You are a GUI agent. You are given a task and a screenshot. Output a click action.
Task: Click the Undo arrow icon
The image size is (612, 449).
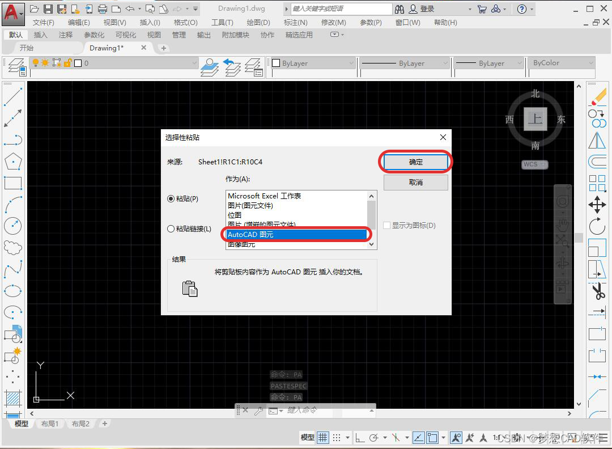[130, 9]
